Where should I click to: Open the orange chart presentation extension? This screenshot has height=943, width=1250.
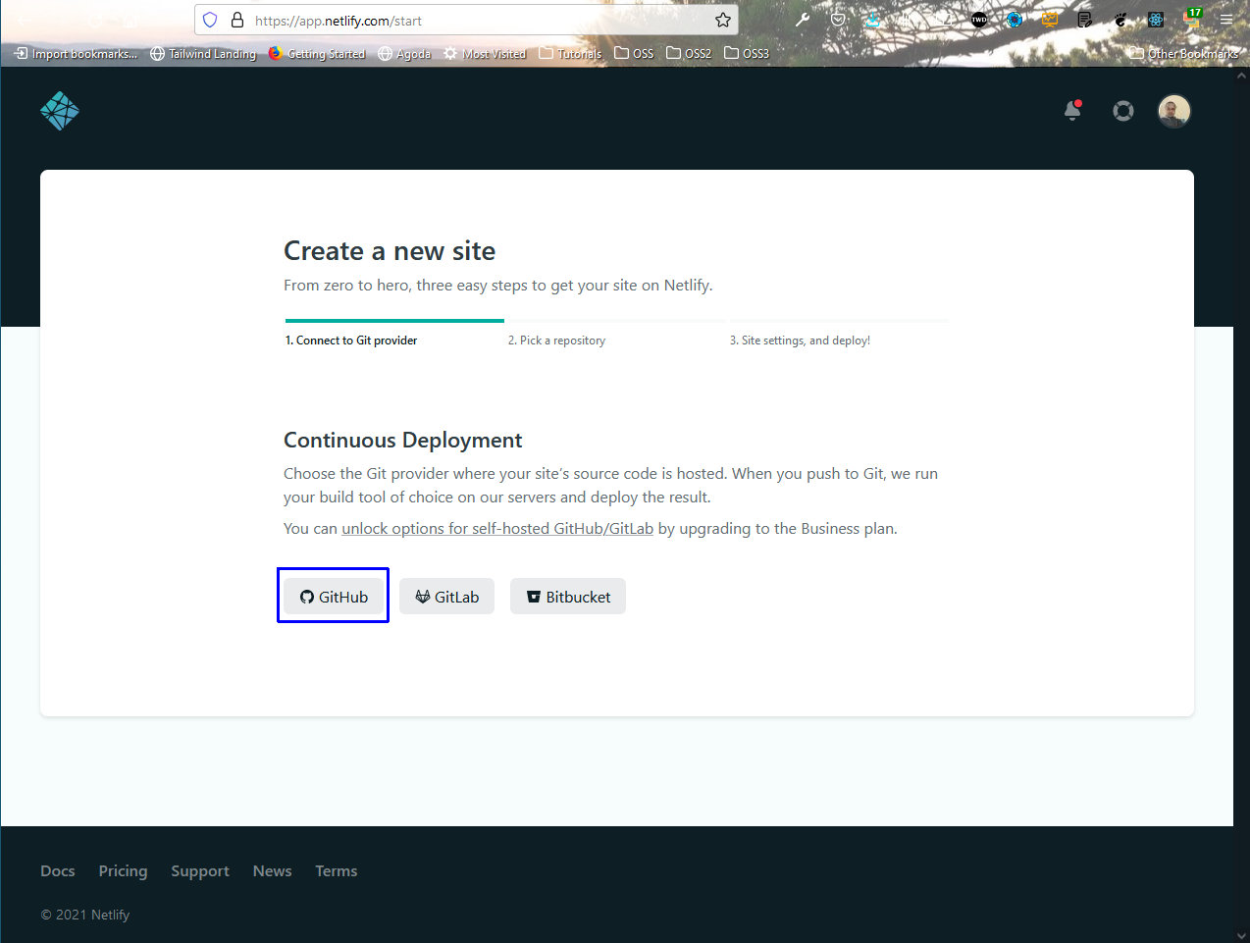pos(1050,20)
